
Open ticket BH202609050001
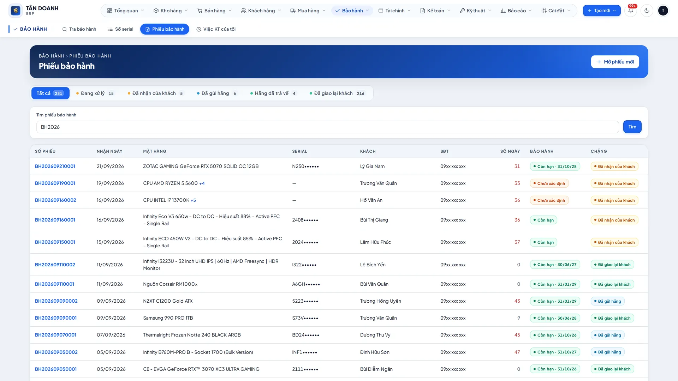coord(56,369)
